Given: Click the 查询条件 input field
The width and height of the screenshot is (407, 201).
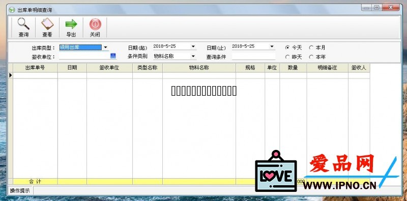Looking at the screenshot, I should tap(253, 56).
